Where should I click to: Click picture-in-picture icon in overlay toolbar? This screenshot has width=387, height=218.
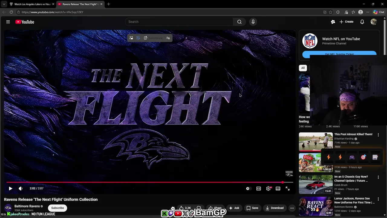(131, 38)
